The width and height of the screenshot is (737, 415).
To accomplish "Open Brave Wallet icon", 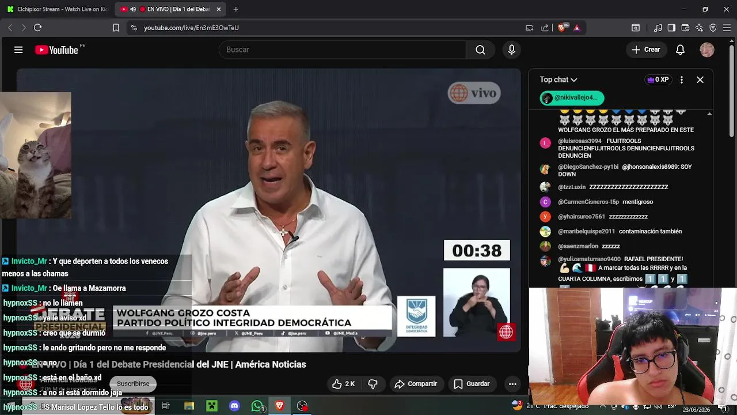I will [685, 28].
